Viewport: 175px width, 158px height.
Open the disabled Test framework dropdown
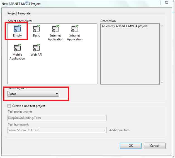click(x=57, y=130)
